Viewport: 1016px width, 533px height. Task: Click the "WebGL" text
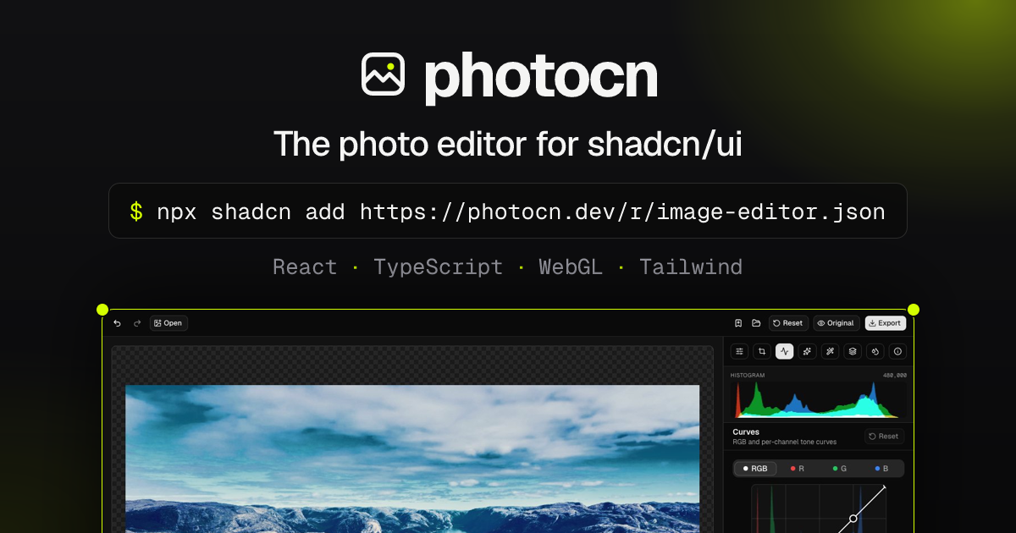pos(571,267)
